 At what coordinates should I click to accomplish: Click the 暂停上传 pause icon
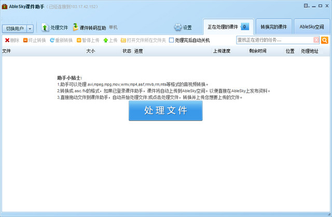pos(79,40)
